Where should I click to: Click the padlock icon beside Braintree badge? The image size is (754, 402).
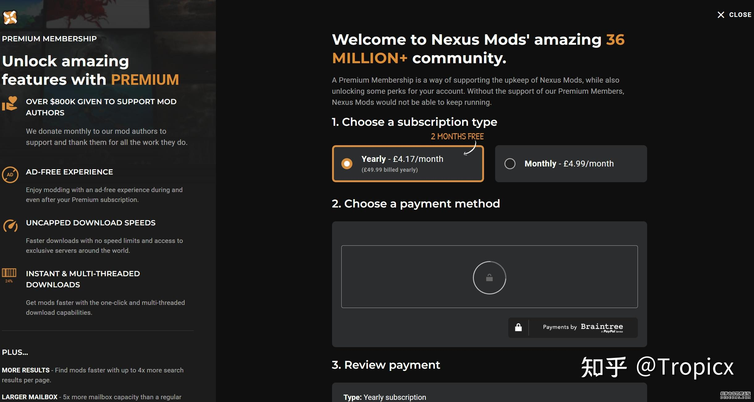point(518,327)
